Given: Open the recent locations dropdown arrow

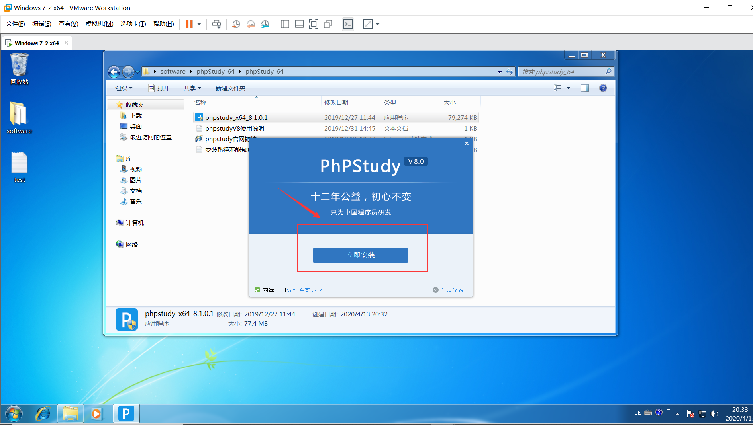Looking at the screenshot, I should [x=138, y=72].
